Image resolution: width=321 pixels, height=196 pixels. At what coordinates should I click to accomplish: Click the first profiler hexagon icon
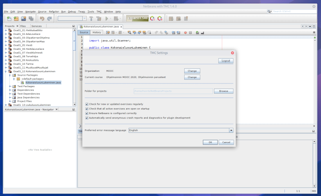click(152, 19)
